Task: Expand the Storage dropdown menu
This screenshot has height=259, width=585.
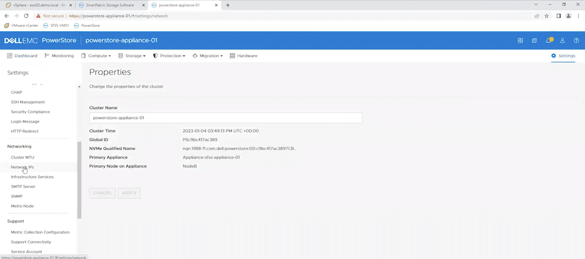Action: click(x=132, y=56)
